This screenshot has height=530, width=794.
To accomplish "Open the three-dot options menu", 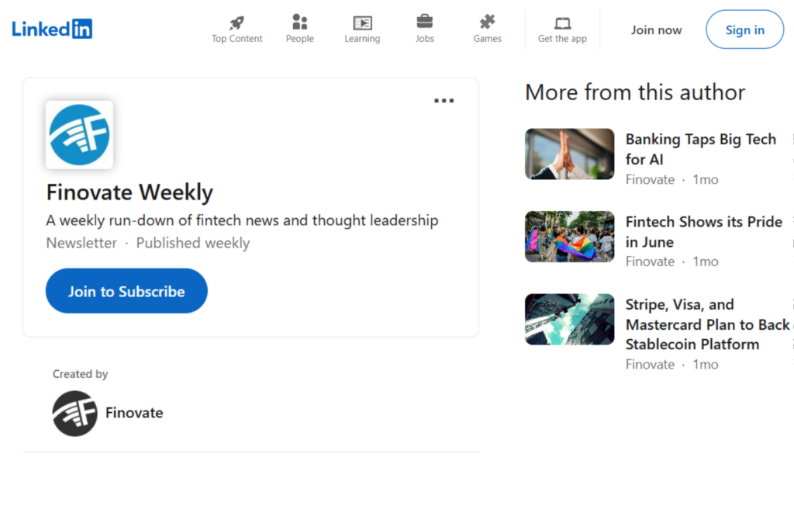I will click(x=444, y=101).
